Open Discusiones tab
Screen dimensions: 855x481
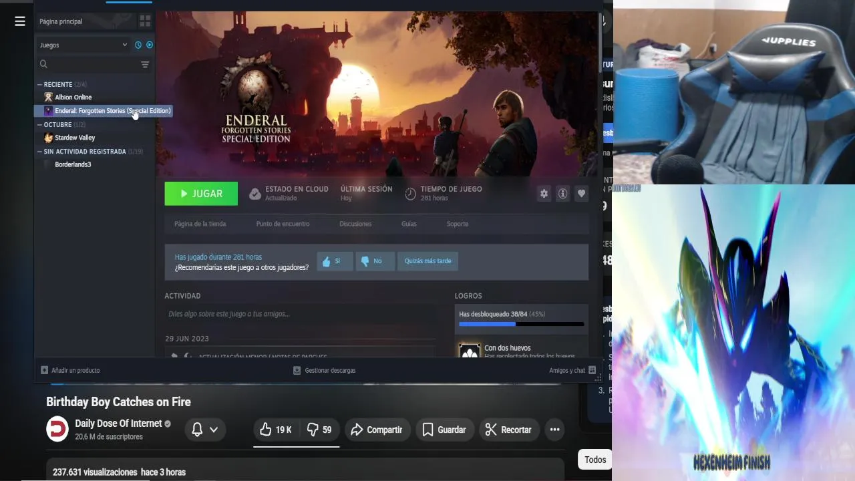(355, 224)
